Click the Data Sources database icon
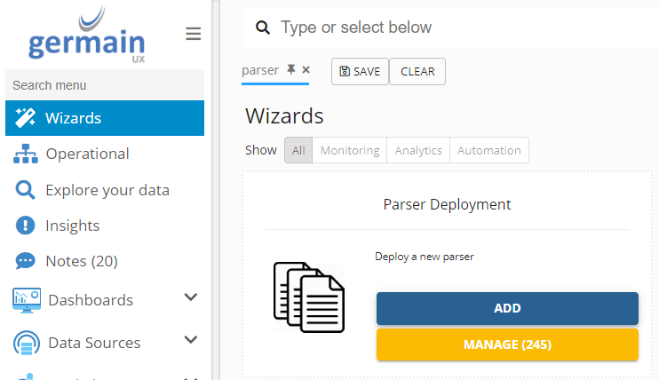659x380 pixels. [x=27, y=343]
